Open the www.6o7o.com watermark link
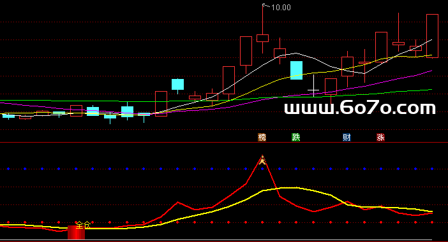The image size is (448, 242). [360, 108]
